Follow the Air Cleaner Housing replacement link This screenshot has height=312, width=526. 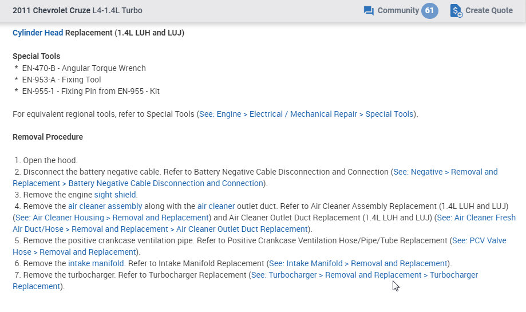click(112, 218)
